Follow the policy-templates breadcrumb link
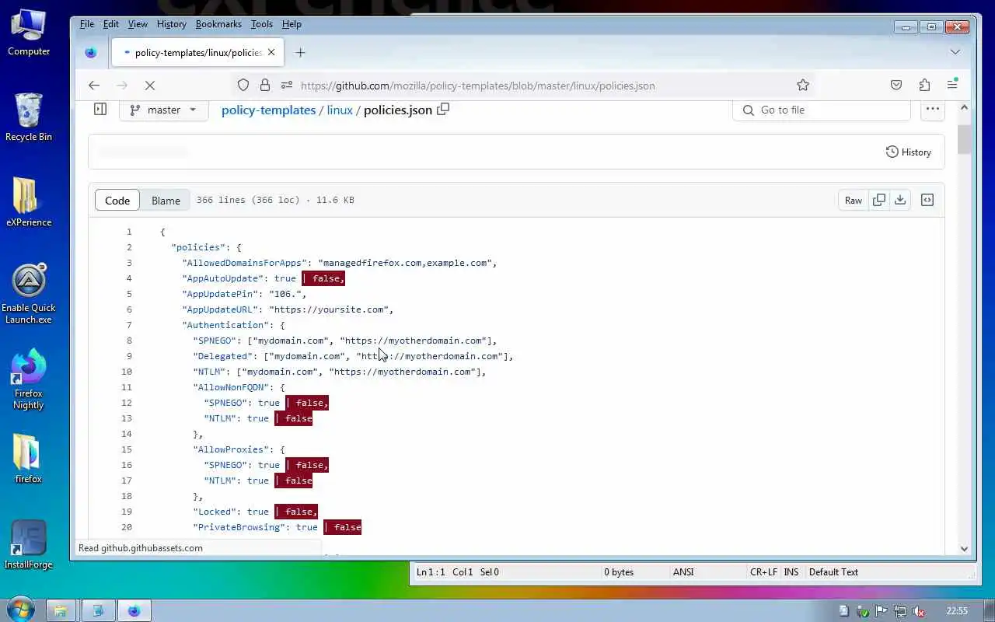Screen dimensions: 995x622 point(268,110)
